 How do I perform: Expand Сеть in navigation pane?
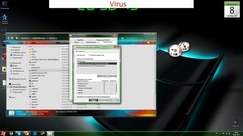point(12,97)
